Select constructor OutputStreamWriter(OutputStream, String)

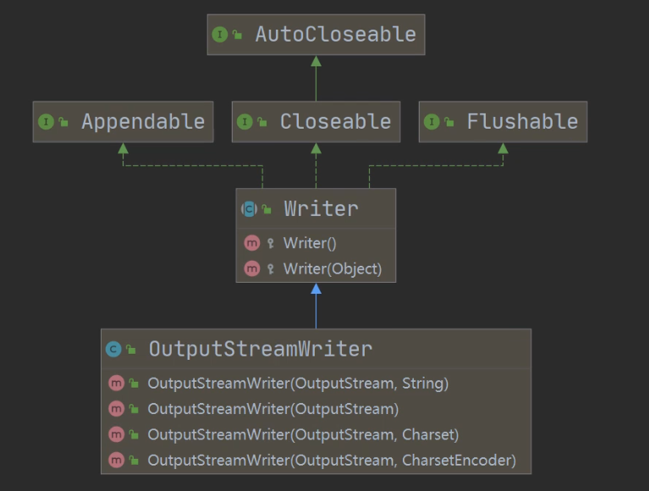tap(297, 383)
